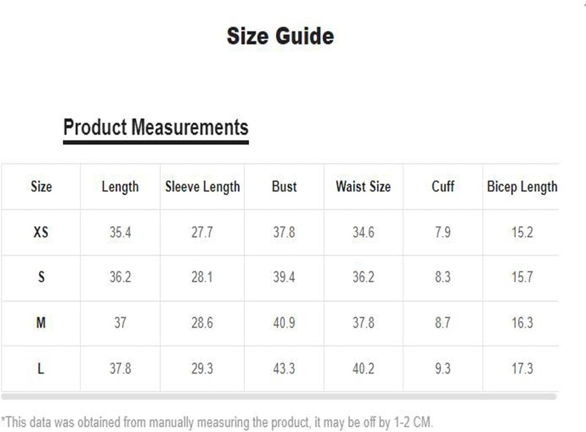Viewport: 586px width, 432px height.
Task: Select the S cuff value 8.3
Action: coord(443,277)
